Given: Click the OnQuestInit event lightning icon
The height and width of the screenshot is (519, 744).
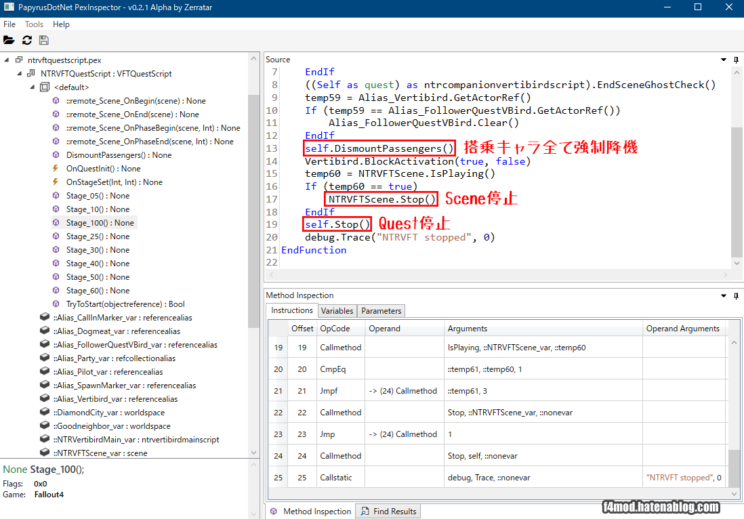Looking at the screenshot, I should [x=56, y=169].
